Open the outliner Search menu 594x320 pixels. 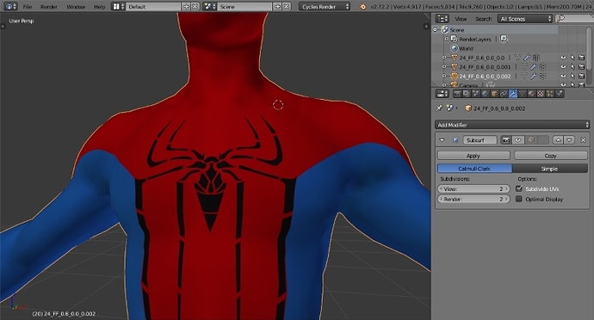484,19
